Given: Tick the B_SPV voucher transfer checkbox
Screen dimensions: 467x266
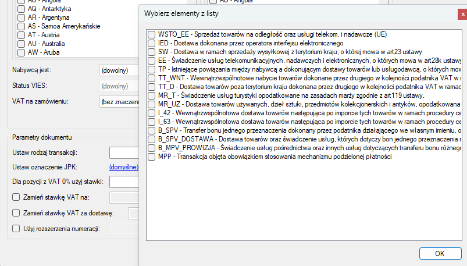Looking at the screenshot, I should coord(152,130).
